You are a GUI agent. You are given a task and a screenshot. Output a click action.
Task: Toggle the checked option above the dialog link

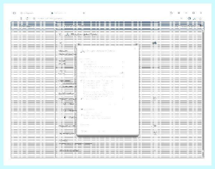81,99
